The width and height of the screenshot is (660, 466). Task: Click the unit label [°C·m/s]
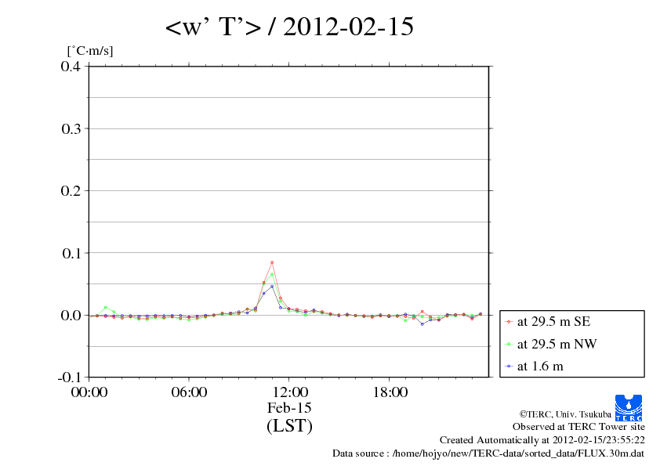[90, 51]
